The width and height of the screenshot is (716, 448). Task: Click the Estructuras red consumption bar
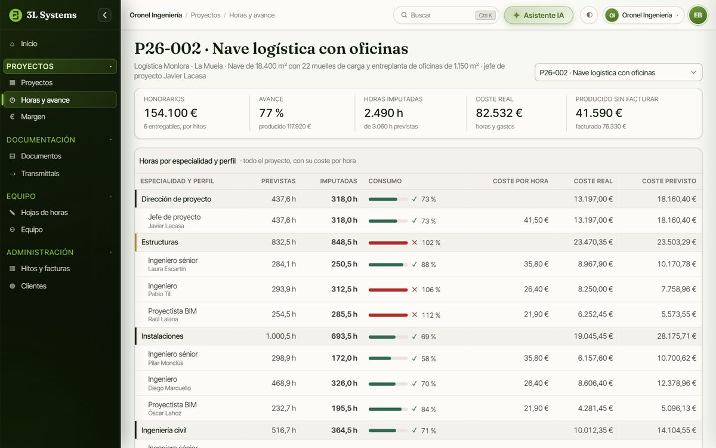pos(388,243)
